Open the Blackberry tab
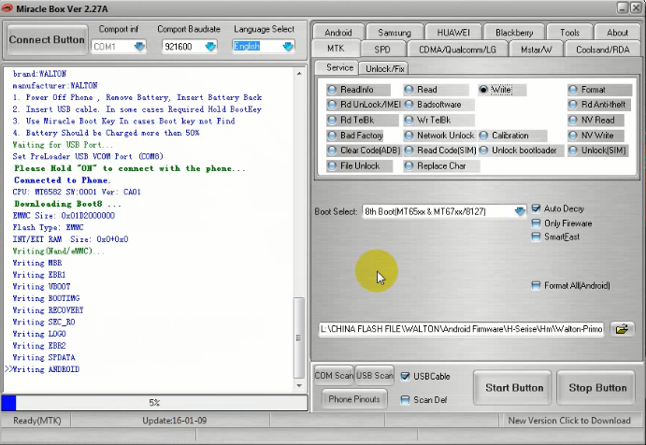The width and height of the screenshot is (646, 445). tap(514, 32)
